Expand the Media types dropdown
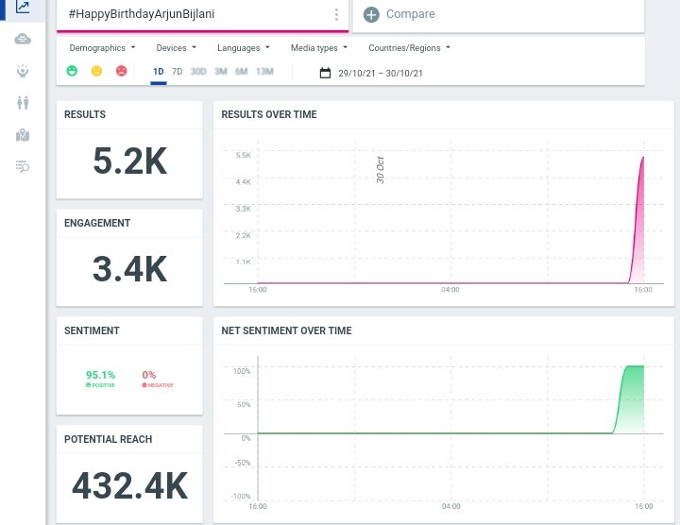The image size is (680, 525). pyautogui.click(x=319, y=48)
